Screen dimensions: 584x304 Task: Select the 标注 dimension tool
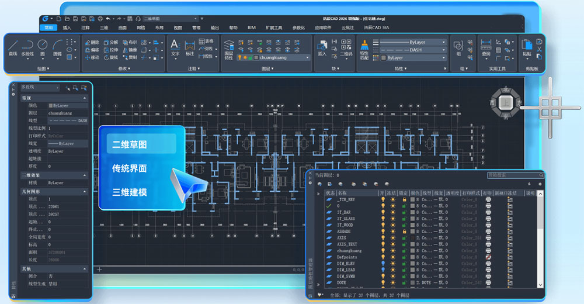point(190,48)
